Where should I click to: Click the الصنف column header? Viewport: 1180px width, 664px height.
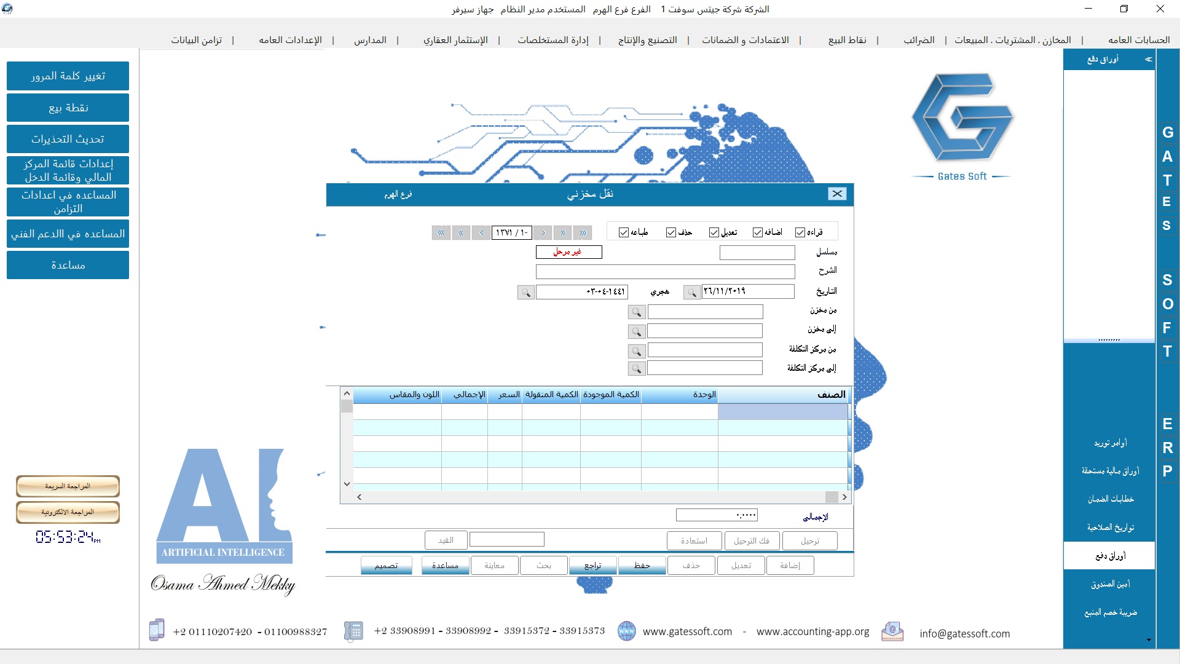[x=782, y=395]
